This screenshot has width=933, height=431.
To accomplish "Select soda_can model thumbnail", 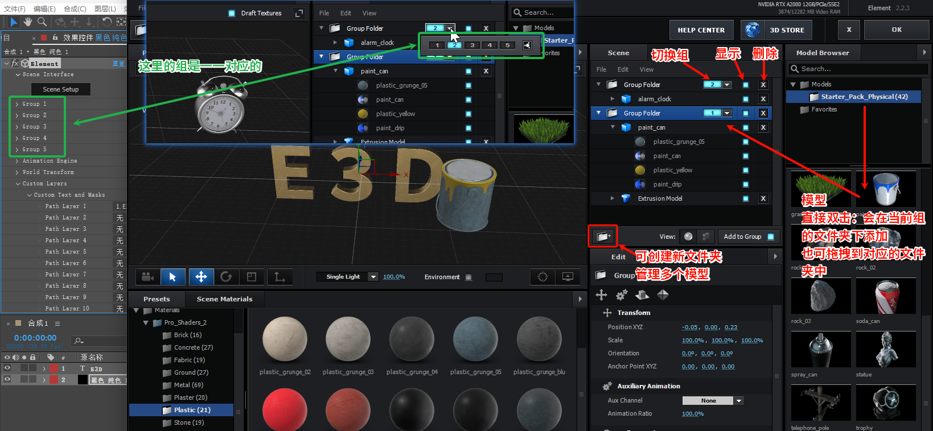I will (885, 297).
